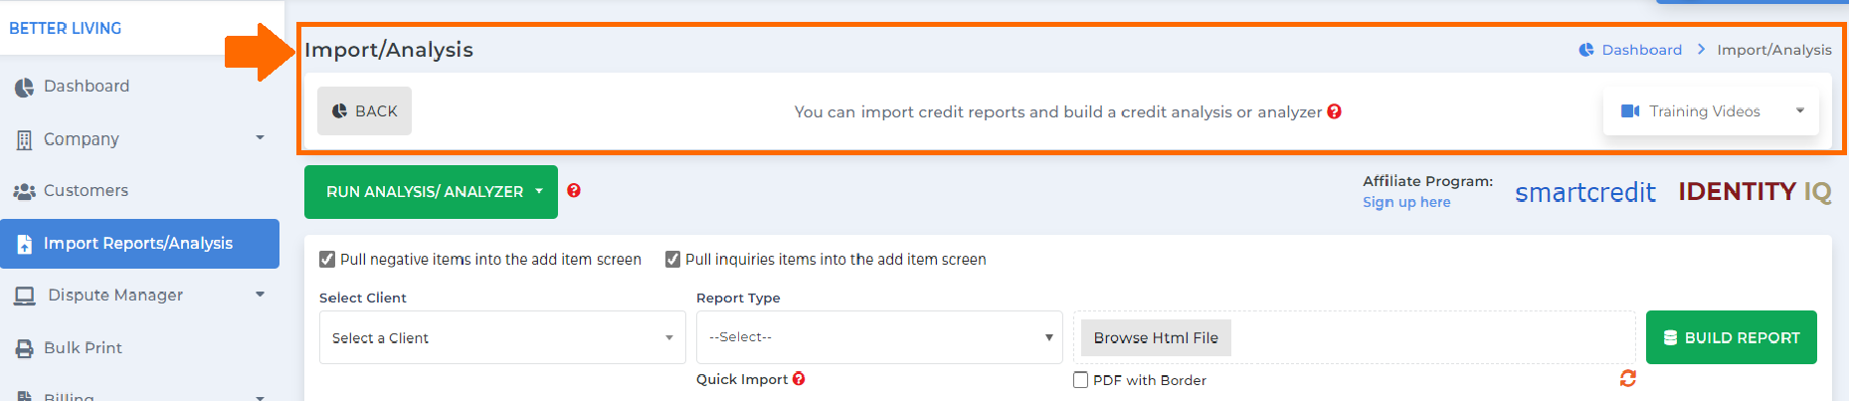Viewport: 1852px width, 403px height.
Task: Expand the Company sidebar menu
Action: (x=139, y=139)
